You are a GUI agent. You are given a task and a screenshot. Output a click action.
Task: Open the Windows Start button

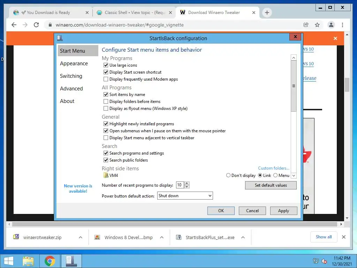pos(9,261)
